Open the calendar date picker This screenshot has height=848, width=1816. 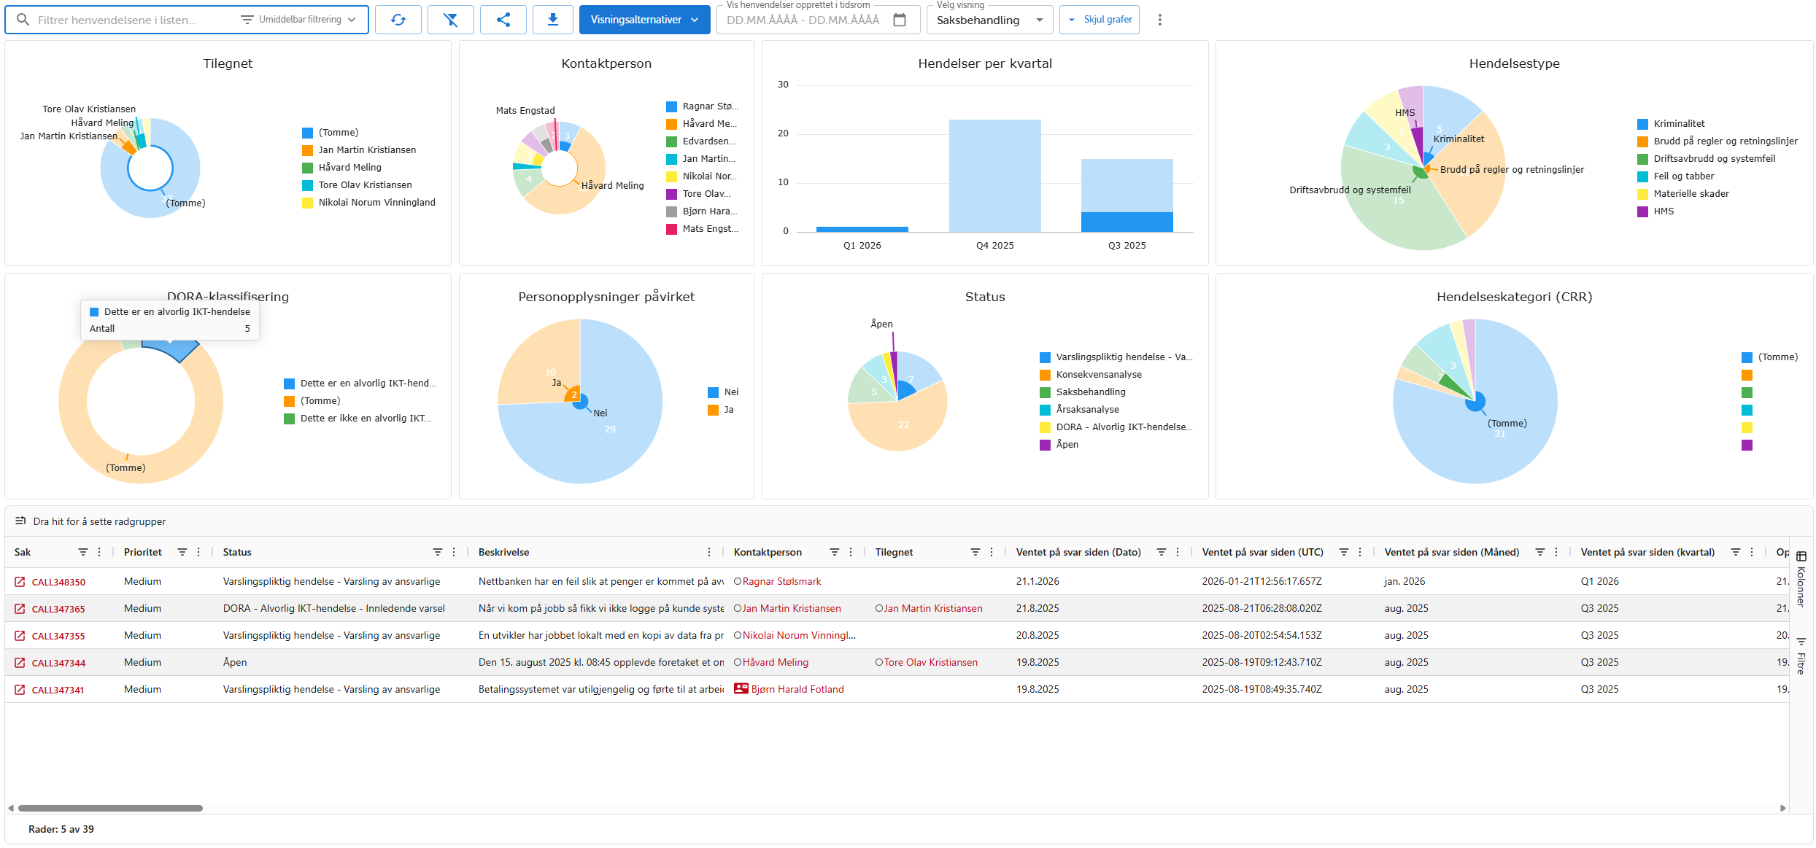[901, 20]
